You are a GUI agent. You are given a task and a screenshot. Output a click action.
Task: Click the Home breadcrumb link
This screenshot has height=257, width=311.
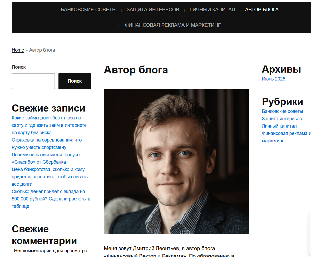tap(18, 50)
